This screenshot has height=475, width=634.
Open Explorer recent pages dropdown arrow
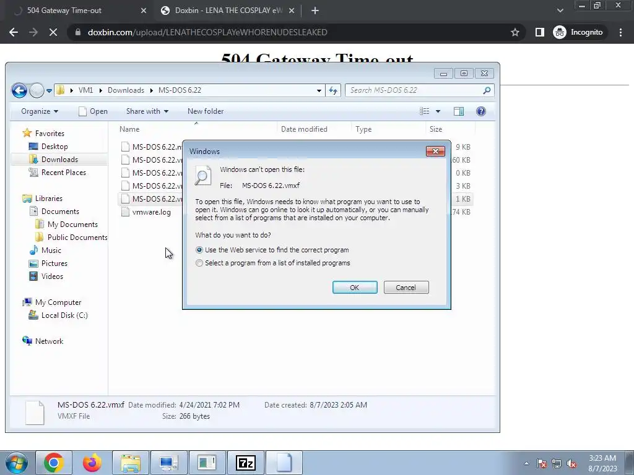coord(49,90)
